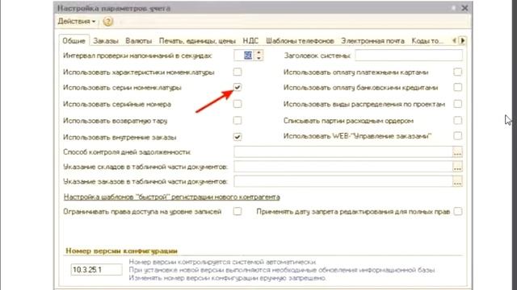
Task: Enable Списывать партии расходным ордером checkbox
Action: [458, 120]
